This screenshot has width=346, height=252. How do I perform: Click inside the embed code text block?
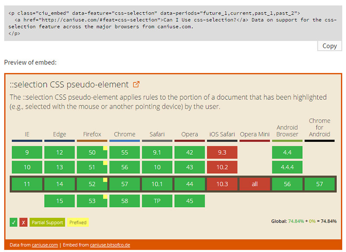[173, 23]
